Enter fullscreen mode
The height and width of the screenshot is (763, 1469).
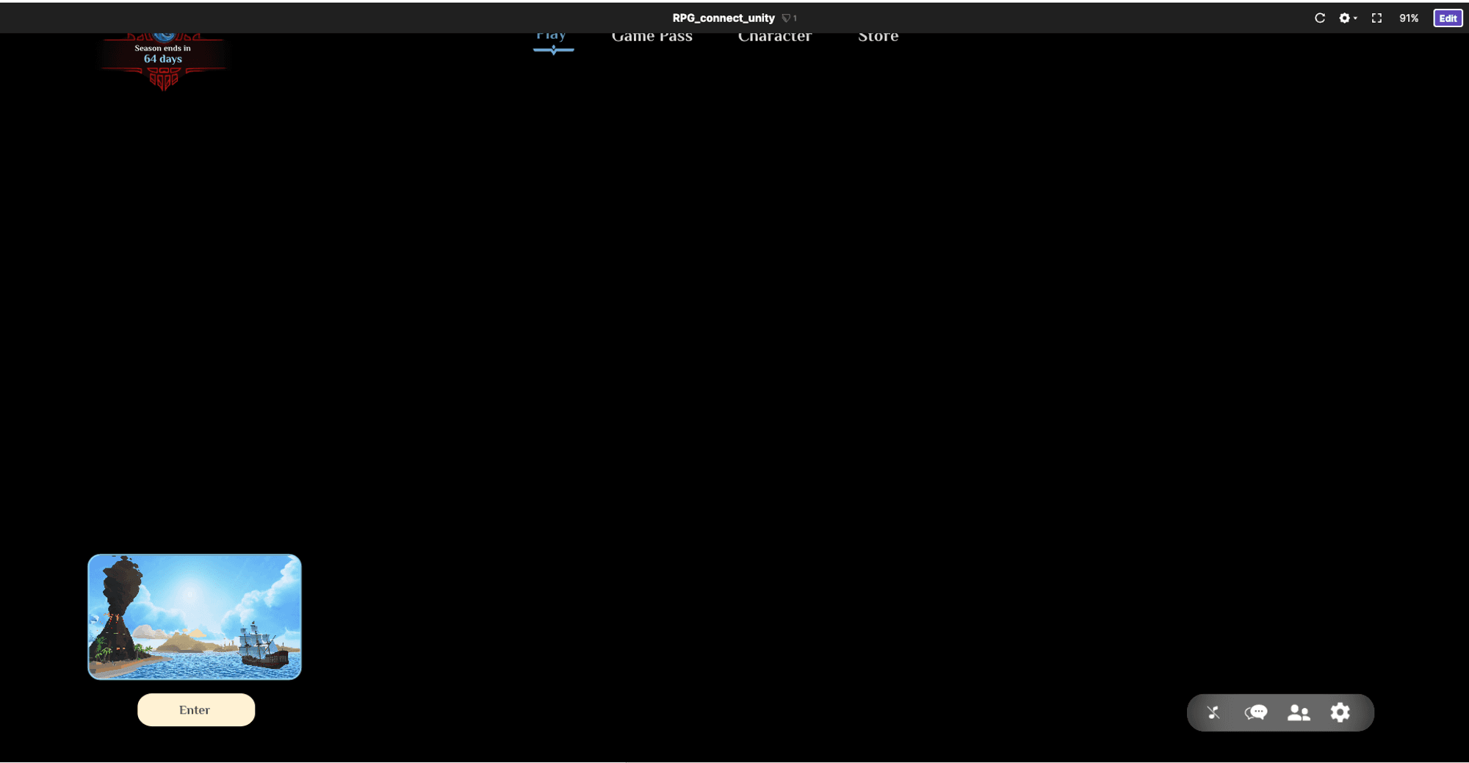coord(1376,18)
